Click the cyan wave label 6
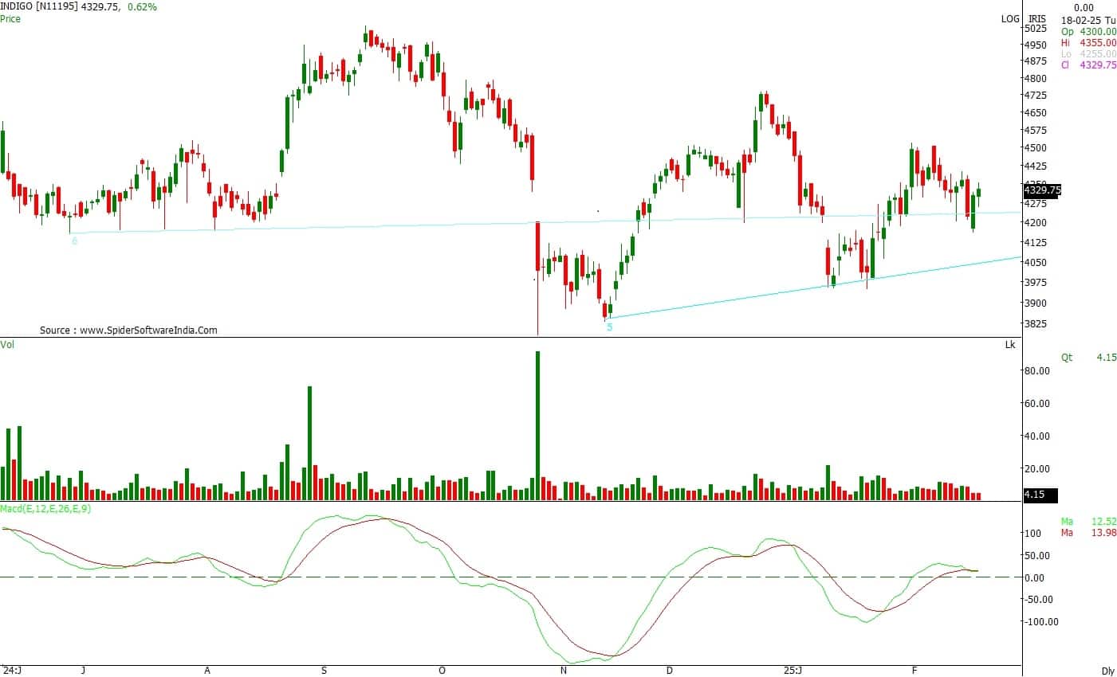The width and height of the screenshot is (1117, 677). (74, 241)
